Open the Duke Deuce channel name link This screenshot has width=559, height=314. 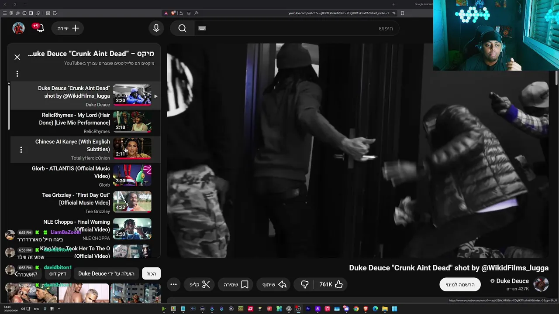[512, 281]
